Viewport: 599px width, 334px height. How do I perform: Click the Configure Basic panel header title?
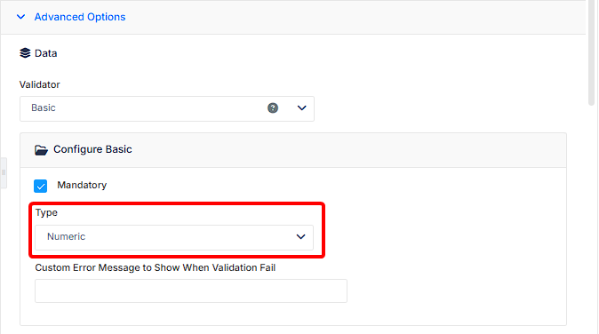[x=92, y=149]
